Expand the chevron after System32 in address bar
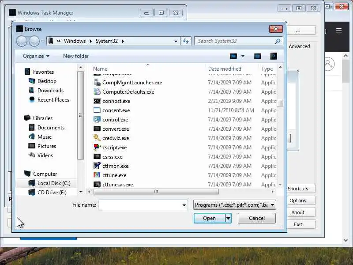The height and width of the screenshot is (265, 353). 123,41
